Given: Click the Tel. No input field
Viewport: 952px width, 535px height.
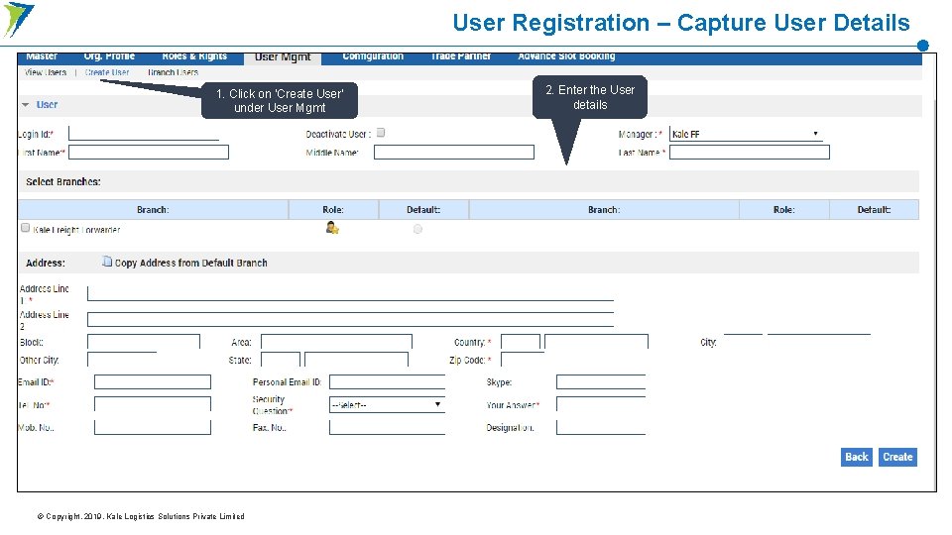Looking at the screenshot, I should tap(153, 404).
